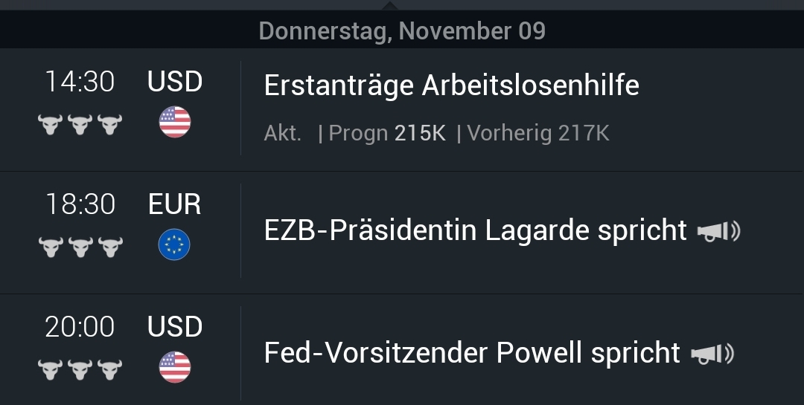Click the 18:30 event time
This screenshot has height=405, width=804.
coord(80,204)
